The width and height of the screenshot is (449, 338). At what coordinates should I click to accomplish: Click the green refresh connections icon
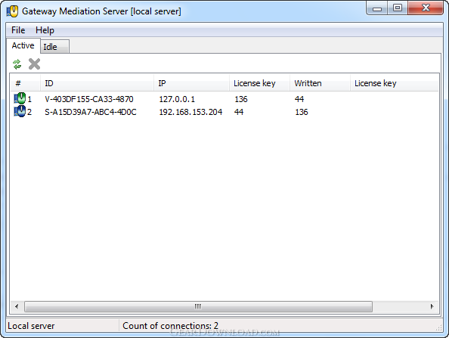coord(17,64)
